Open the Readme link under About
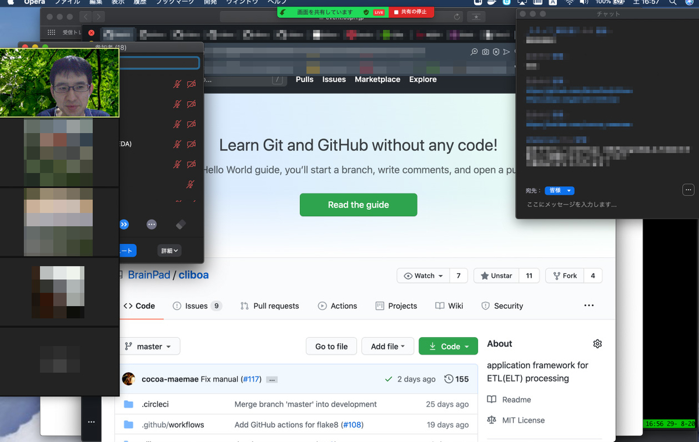699x442 pixels. point(509,400)
